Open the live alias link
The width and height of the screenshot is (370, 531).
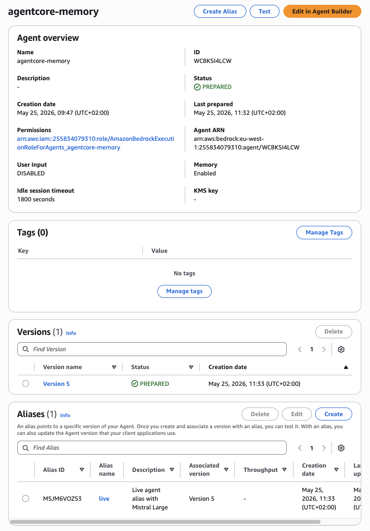coord(104,498)
